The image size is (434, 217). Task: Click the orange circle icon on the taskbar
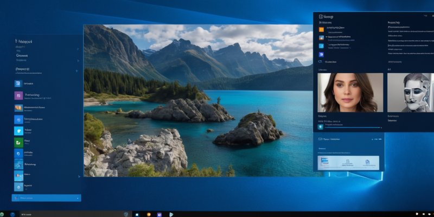149,214
